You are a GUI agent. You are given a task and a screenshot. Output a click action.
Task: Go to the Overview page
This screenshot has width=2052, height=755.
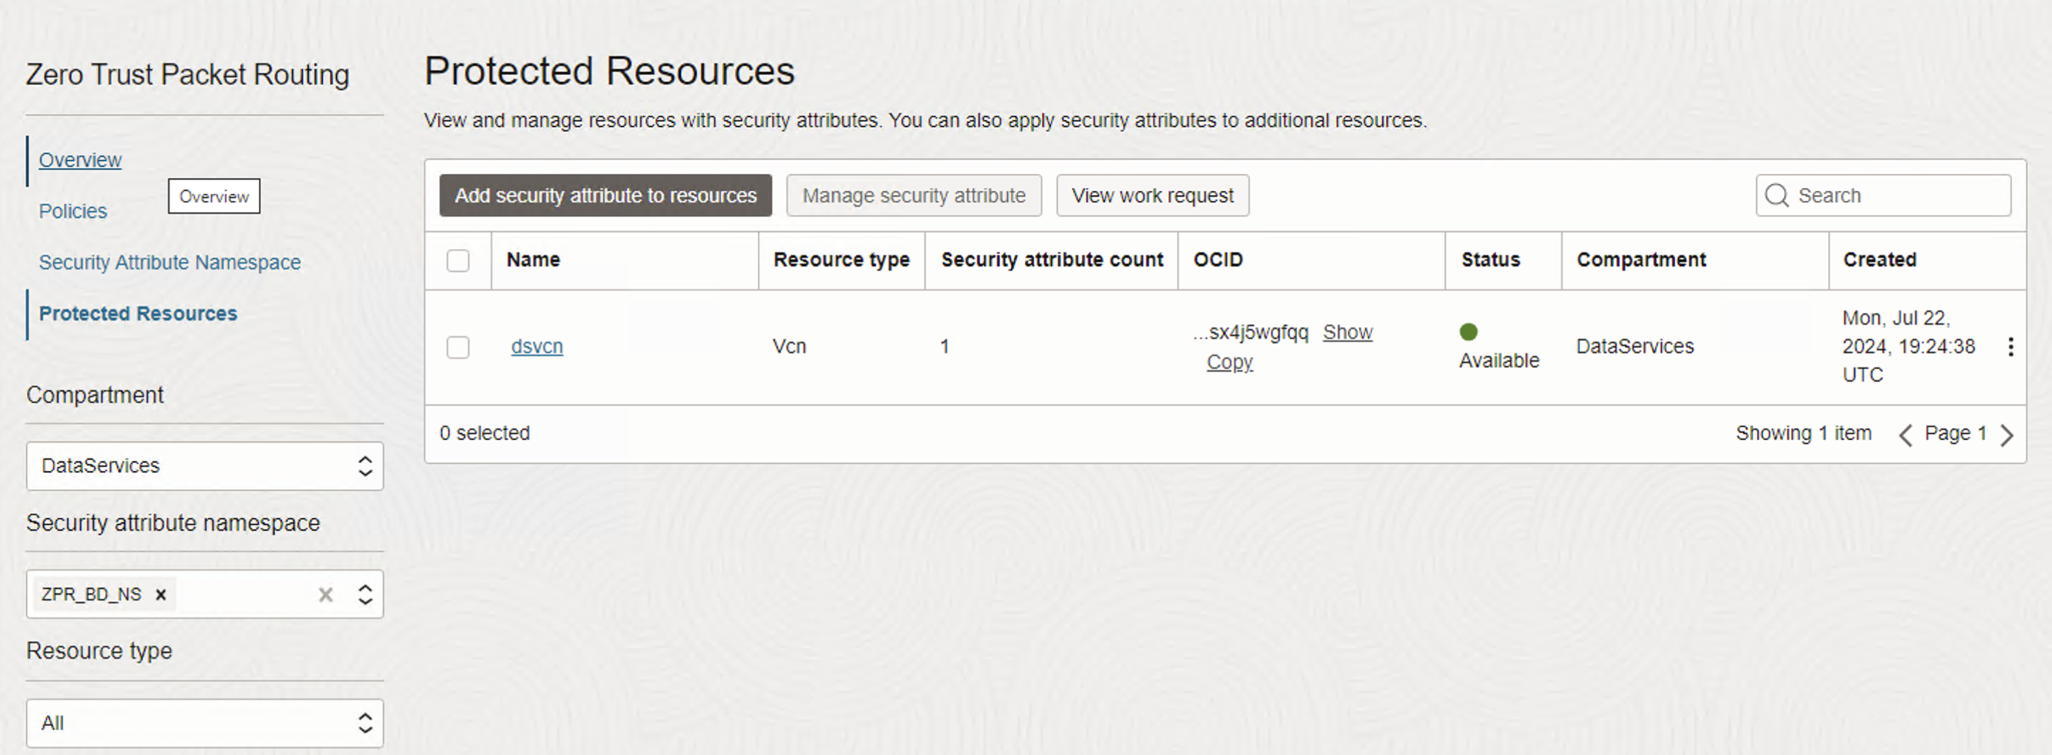[x=79, y=160]
